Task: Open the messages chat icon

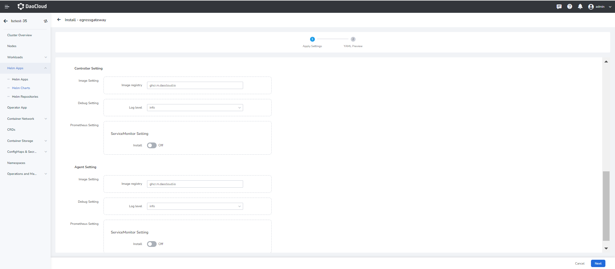Action: (x=559, y=6)
